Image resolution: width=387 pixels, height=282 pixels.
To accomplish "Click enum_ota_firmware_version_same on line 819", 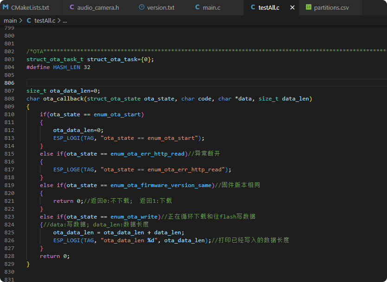I will (x=161, y=185).
